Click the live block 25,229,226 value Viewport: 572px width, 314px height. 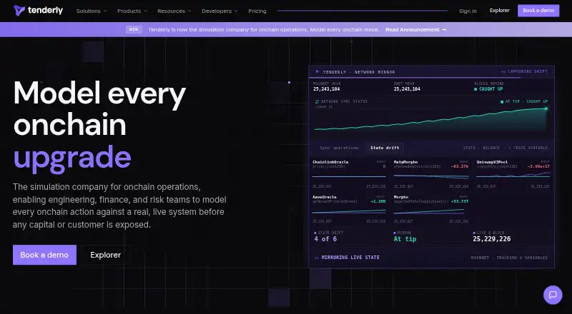(x=492, y=239)
